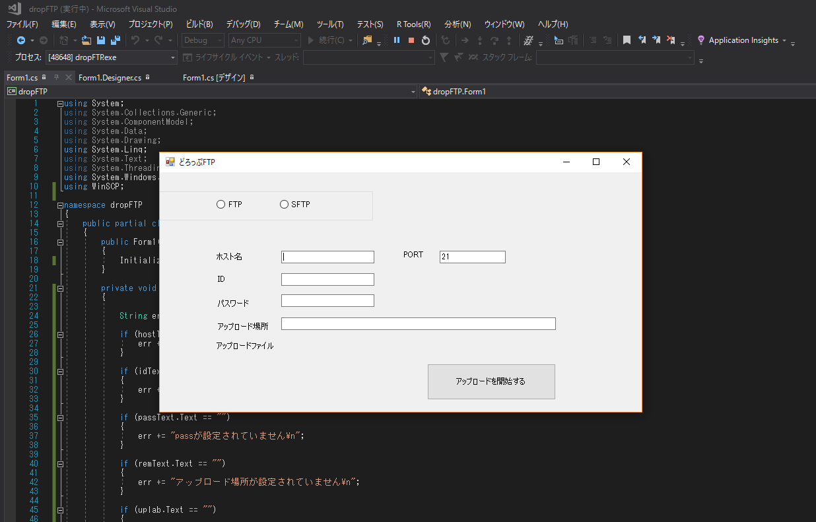Viewport: 816px width, 522px height.
Task: Pause debugging with the Break All icon
Action: coord(397,40)
